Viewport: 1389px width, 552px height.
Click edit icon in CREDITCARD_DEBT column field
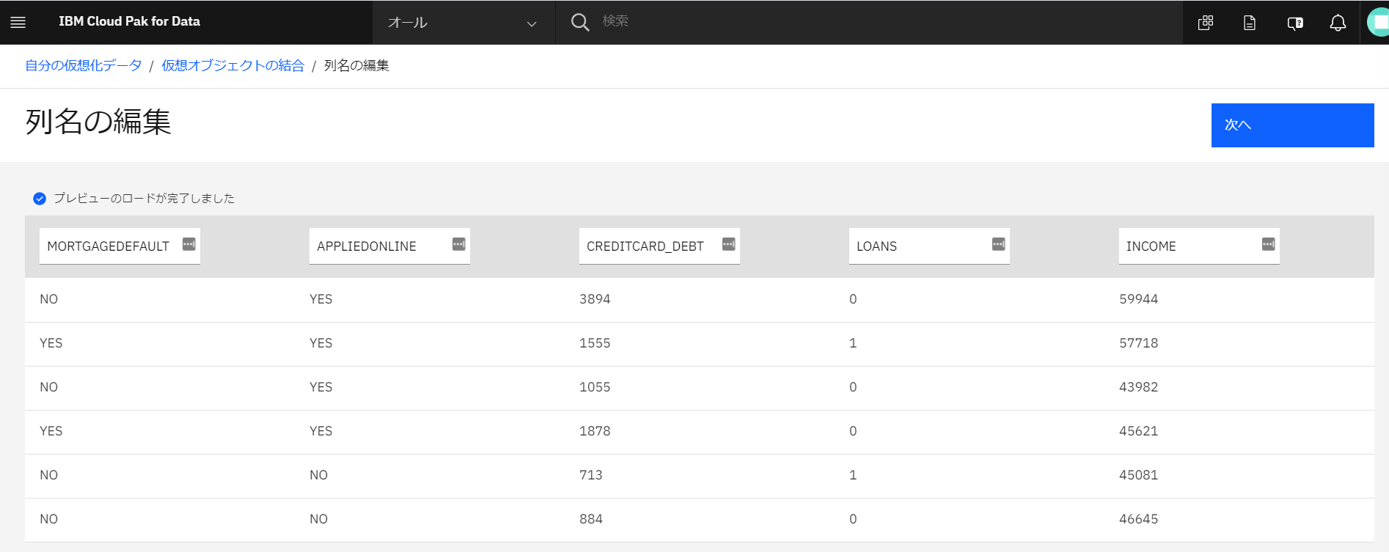tap(728, 244)
